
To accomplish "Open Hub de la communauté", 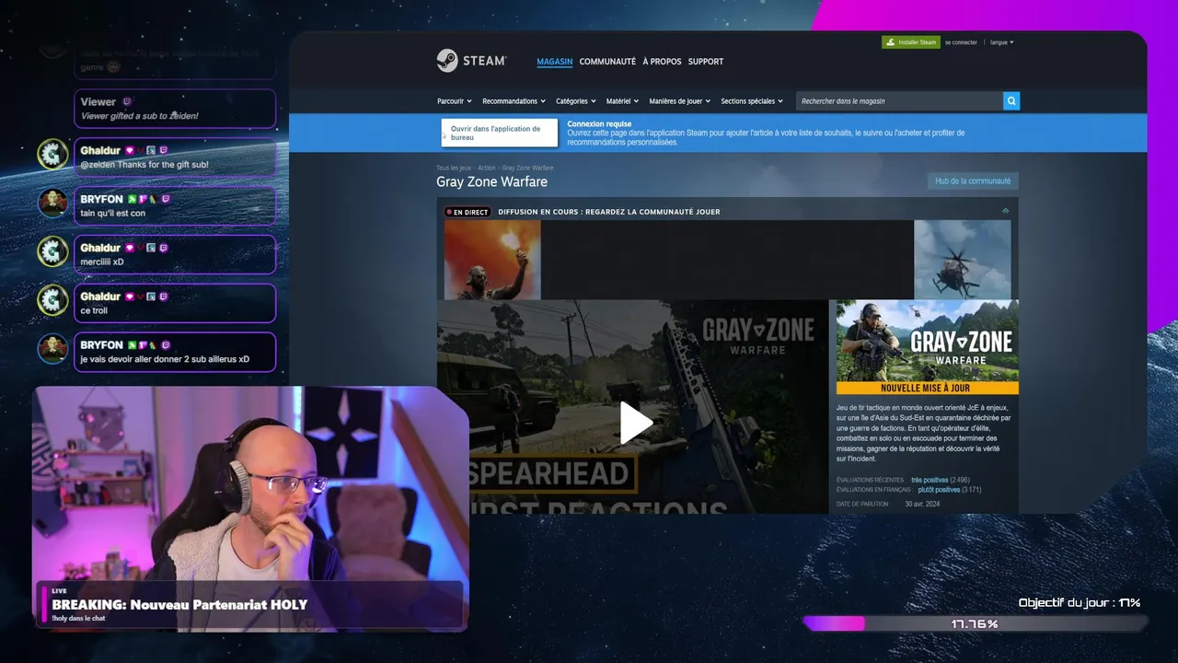I will click(973, 181).
